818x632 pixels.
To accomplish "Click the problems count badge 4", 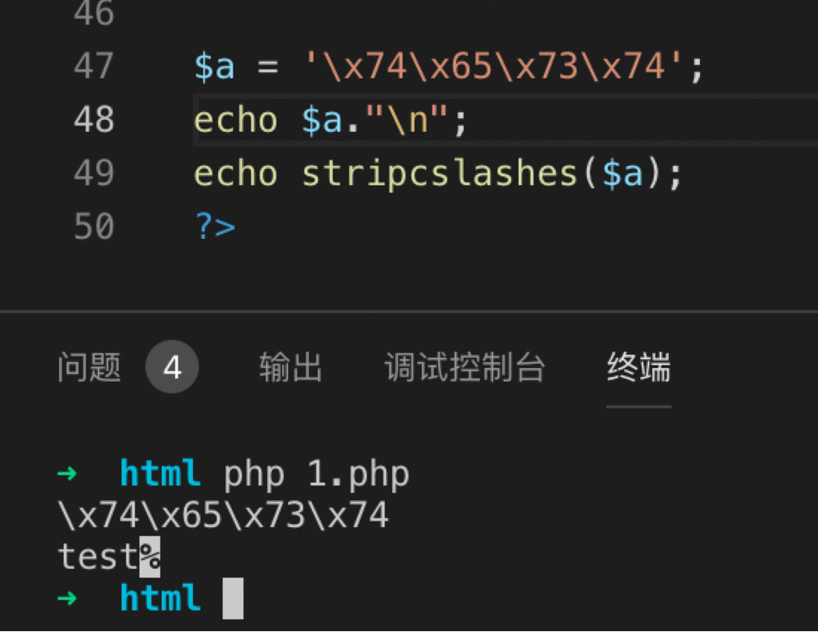I will click(x=172, y=367).
